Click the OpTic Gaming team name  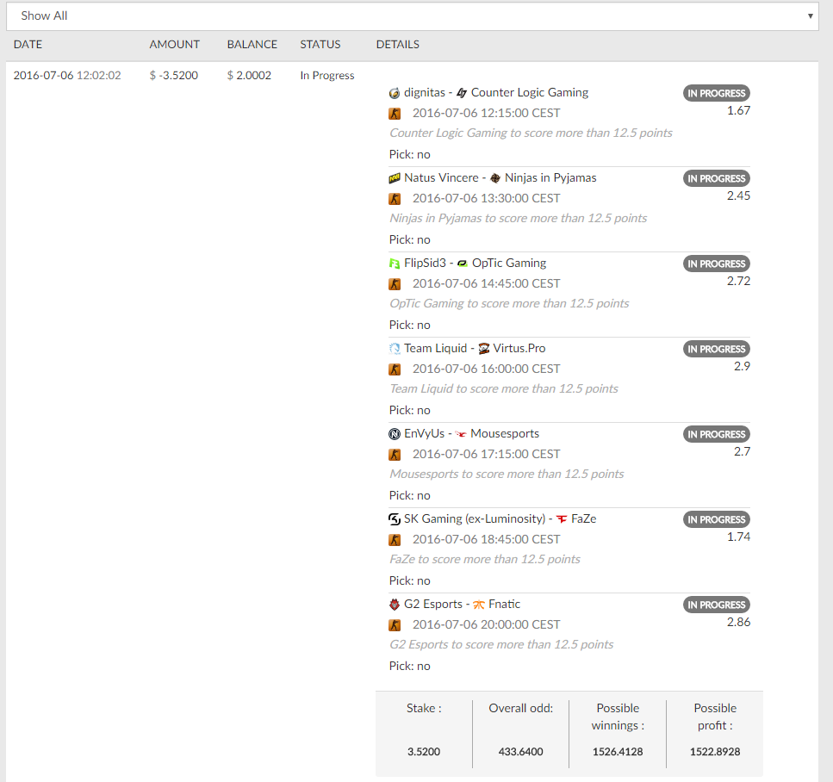tap(509, 263)
